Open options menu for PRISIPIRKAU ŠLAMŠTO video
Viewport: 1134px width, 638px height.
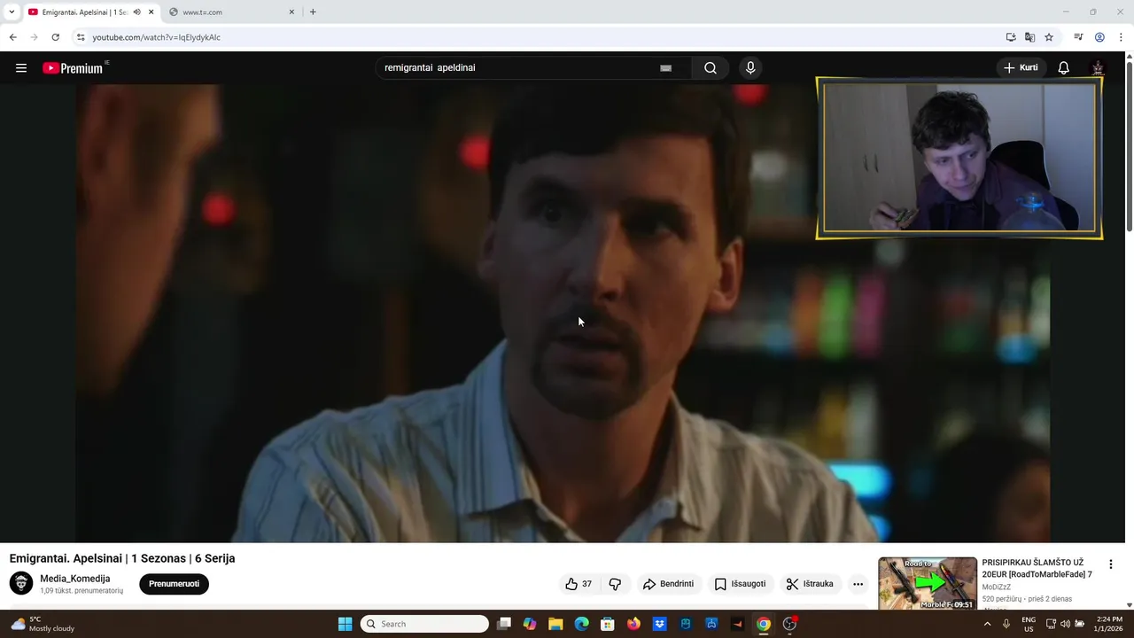[x=1110, y=564]
